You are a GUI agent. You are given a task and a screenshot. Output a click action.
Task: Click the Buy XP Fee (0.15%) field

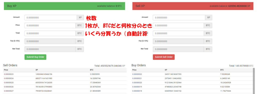pos(50,41)
